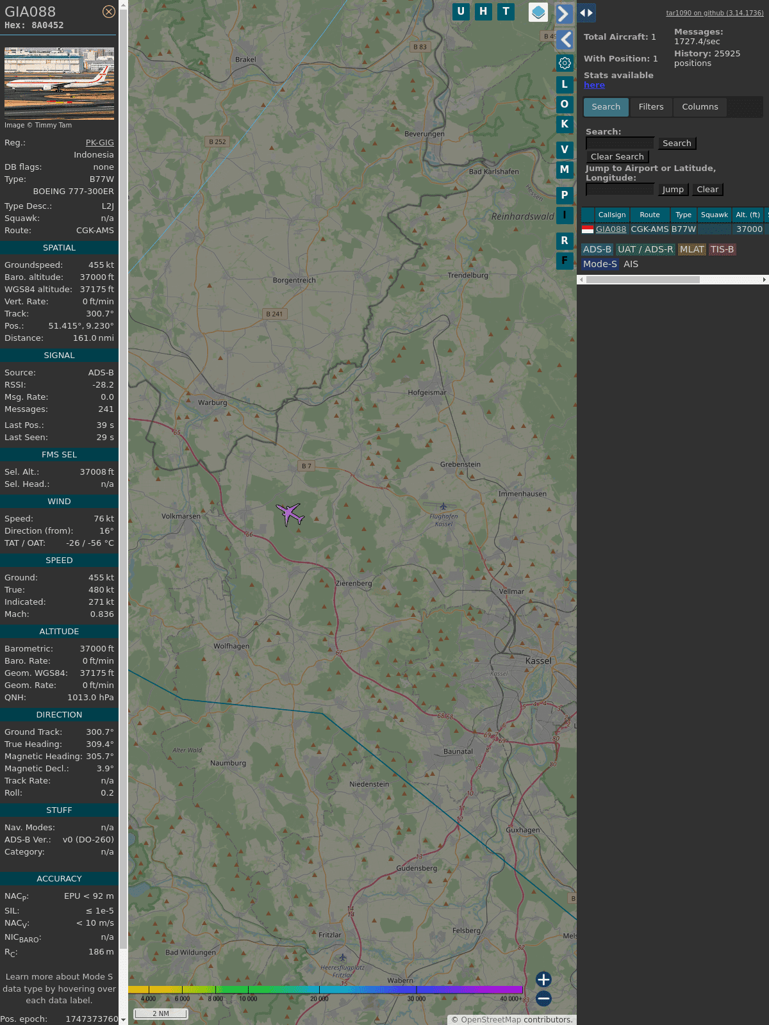Click the Search text input field
The width and height of the screenshot is (769, 1025).
coord(620,143)
